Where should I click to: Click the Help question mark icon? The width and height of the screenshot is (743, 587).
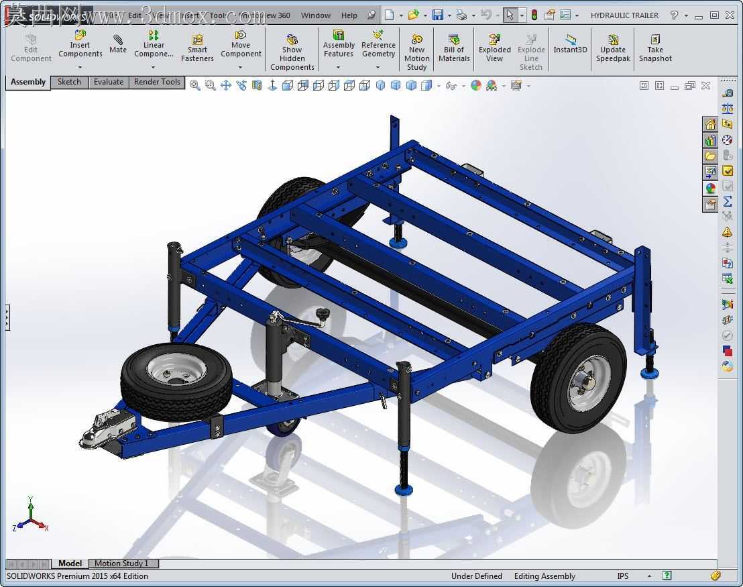675,15
